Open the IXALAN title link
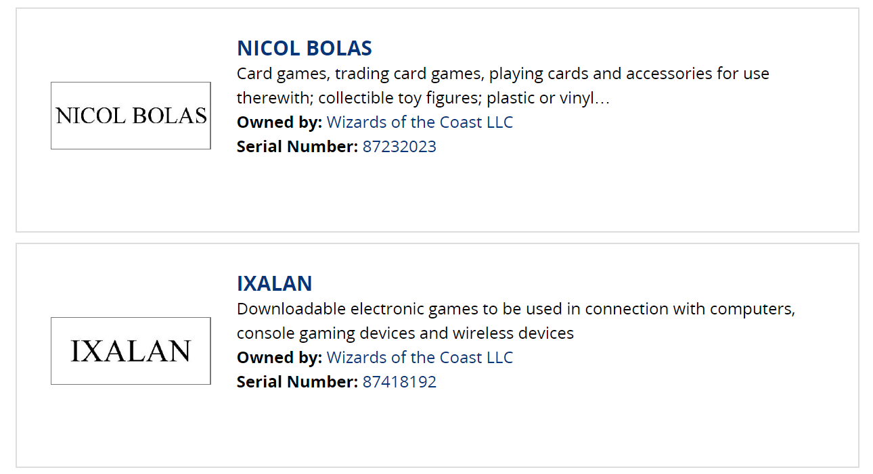 click(274, 283)
